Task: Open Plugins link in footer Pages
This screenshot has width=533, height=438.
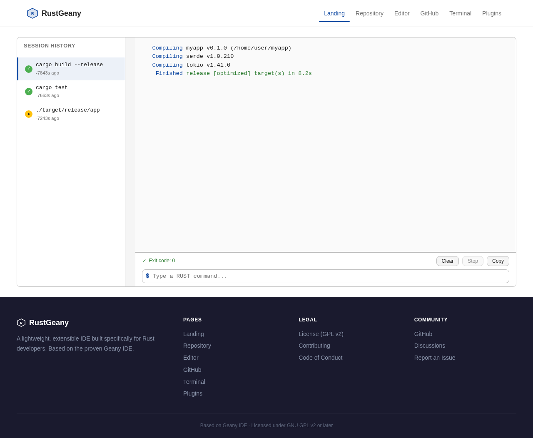Action: [x=193, y=393]
